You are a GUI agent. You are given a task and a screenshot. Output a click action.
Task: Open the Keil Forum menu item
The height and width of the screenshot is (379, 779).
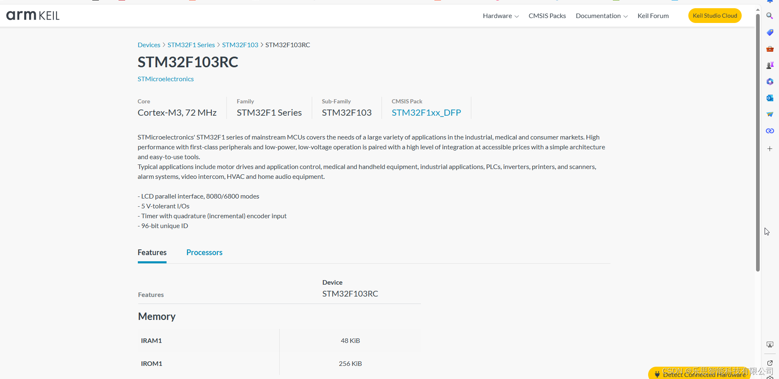point(653,16)
